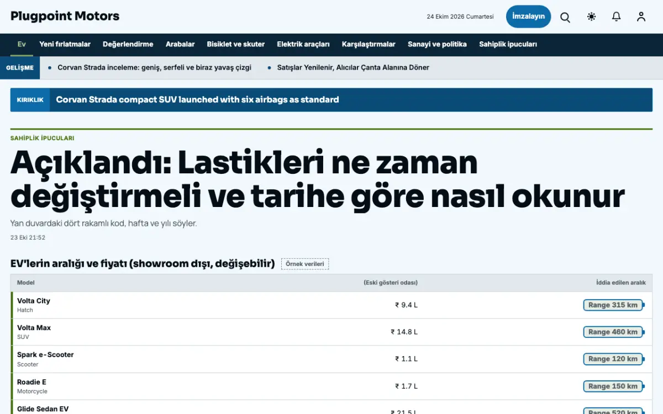This screenshot has width=663, height=414.
Task: Click the (Eski gösteri odası) column header
Action: 391,283
